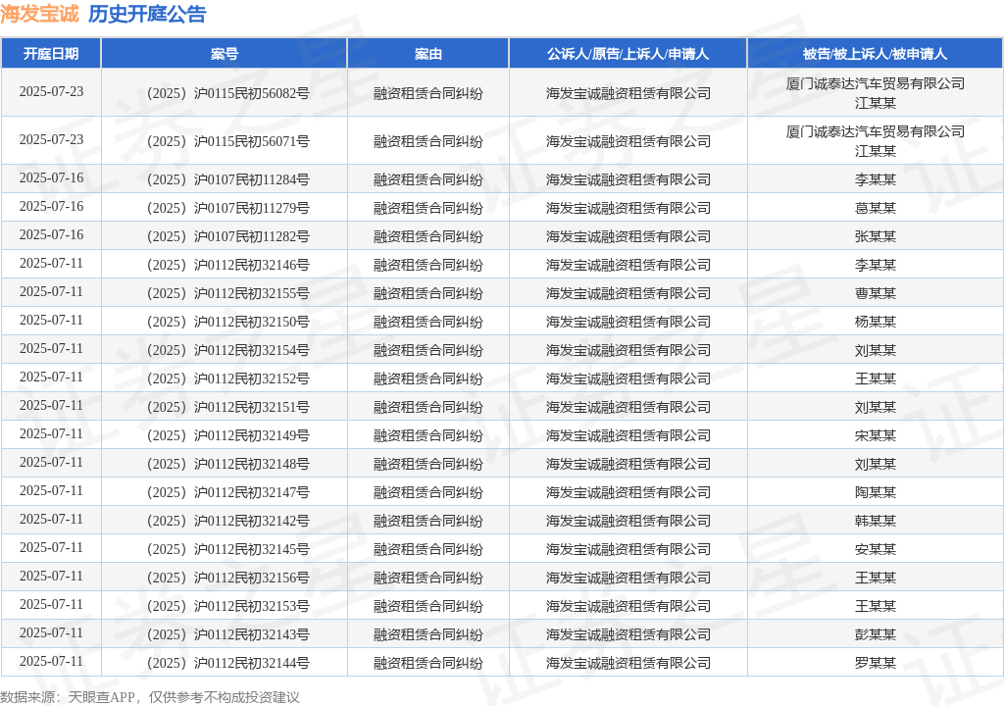Click the 数据来源：天眼查APP footer note

click(150, 697)
